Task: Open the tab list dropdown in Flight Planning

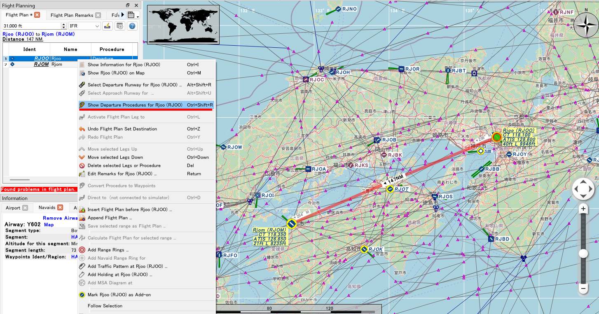Action: click(133, 15)
